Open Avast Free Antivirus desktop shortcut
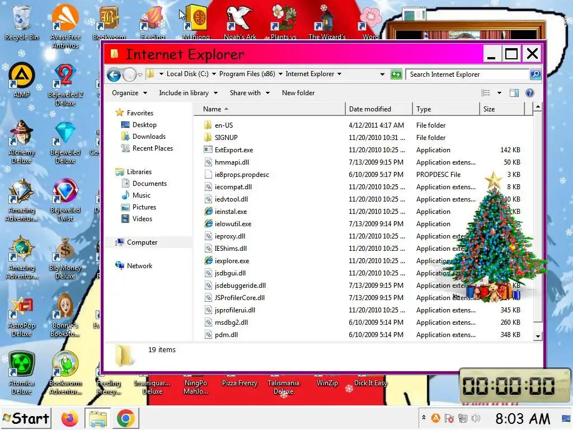The width and height of the screenshot is (573, 430). tap(65, 26)
